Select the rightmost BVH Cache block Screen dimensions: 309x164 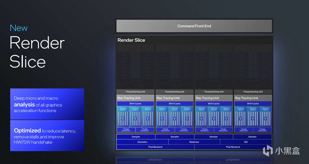click(253, 103)
